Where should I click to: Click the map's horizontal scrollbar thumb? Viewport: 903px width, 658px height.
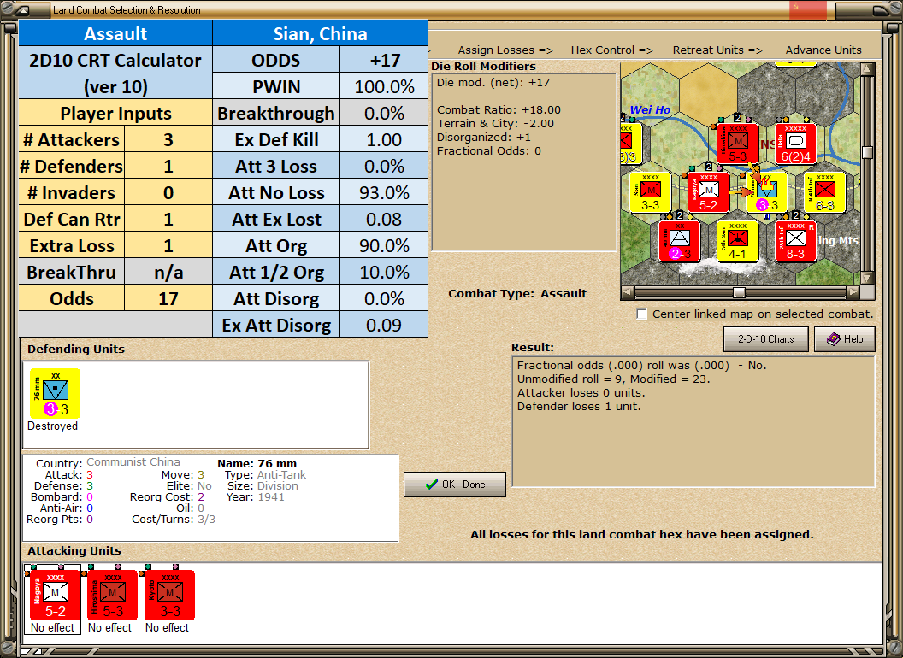click(x=739, y=292)
